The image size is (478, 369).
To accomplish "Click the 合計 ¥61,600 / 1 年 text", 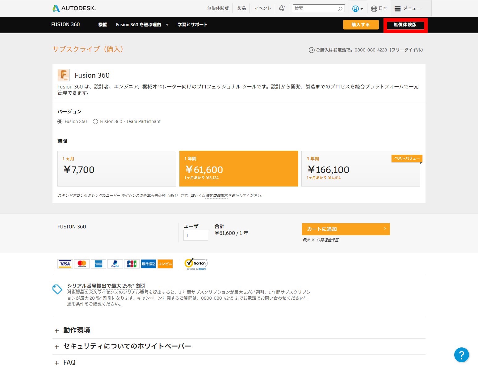I will pos(231,230).
